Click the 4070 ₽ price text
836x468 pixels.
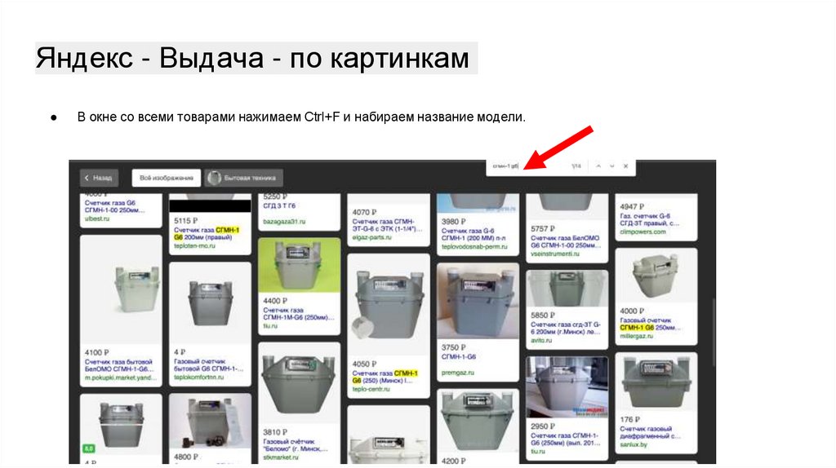pos(364,212)
